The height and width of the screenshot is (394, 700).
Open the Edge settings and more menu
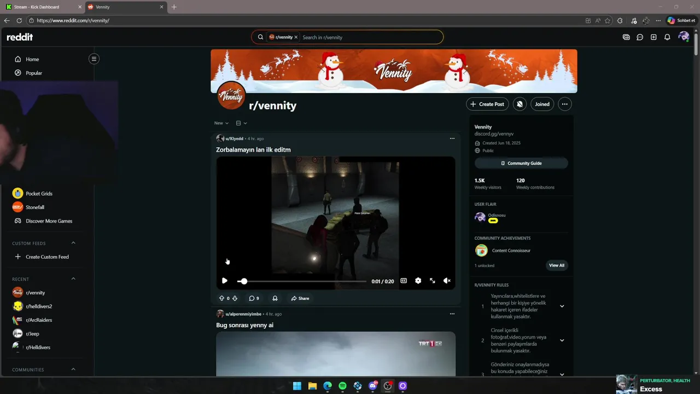pyautogui.click(x=658, y=20)
